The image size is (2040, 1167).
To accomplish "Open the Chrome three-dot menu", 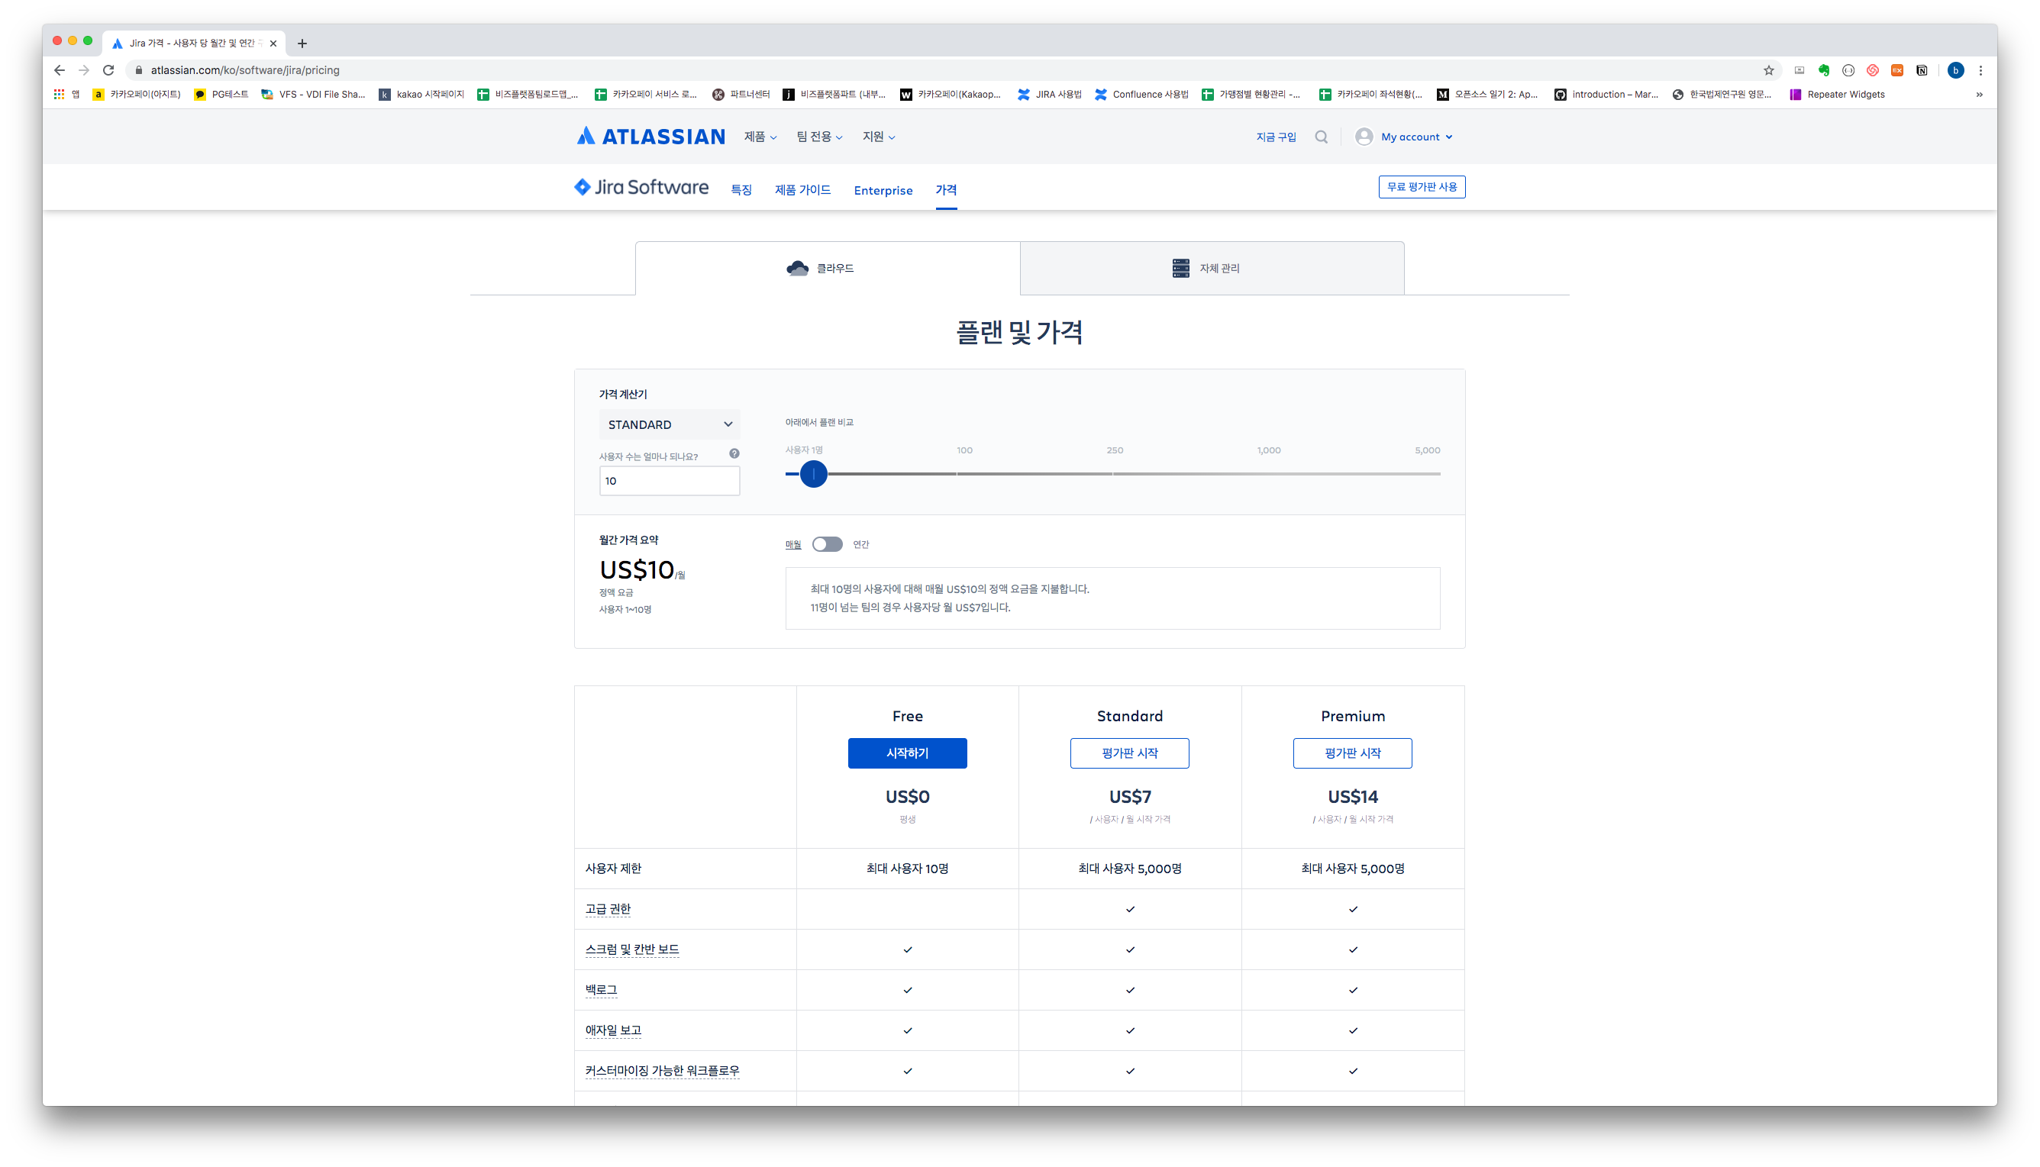I will pos(1980,70).
